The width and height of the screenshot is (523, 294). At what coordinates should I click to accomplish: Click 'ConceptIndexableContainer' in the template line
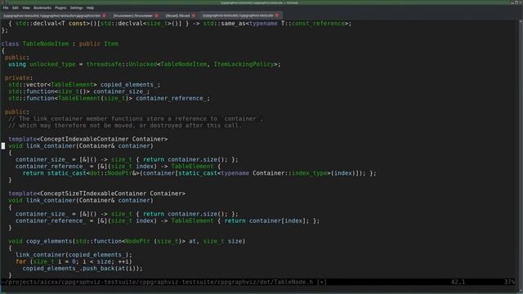84,139
